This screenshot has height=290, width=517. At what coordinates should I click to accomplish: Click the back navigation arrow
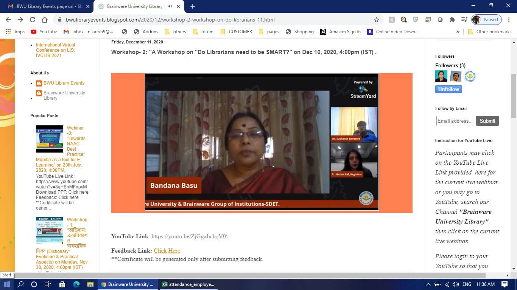(x=8, y=20)
